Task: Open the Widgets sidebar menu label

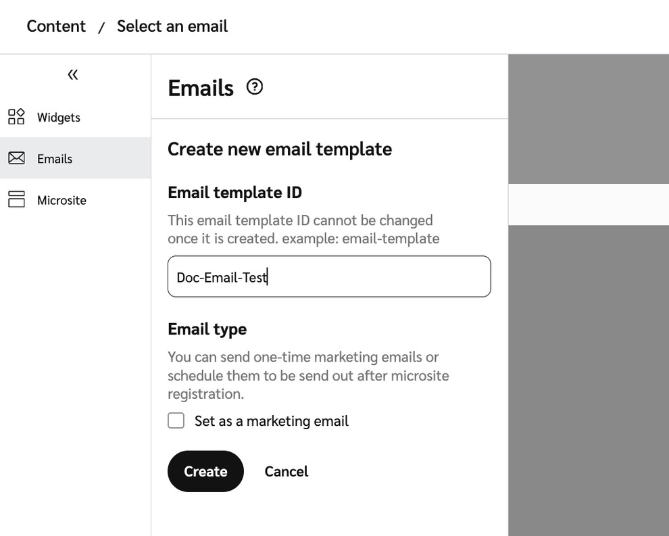Action: pyautogui.click(x=58, y=118)
